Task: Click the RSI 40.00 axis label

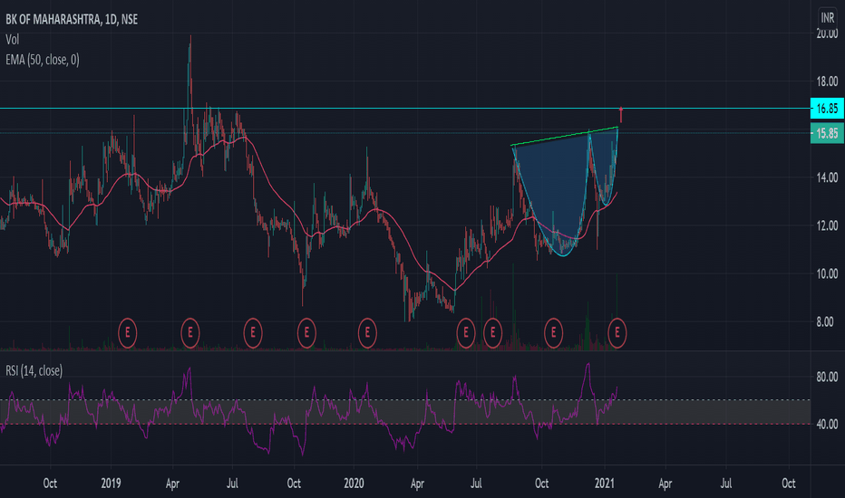Action: [x=827, y=425]
